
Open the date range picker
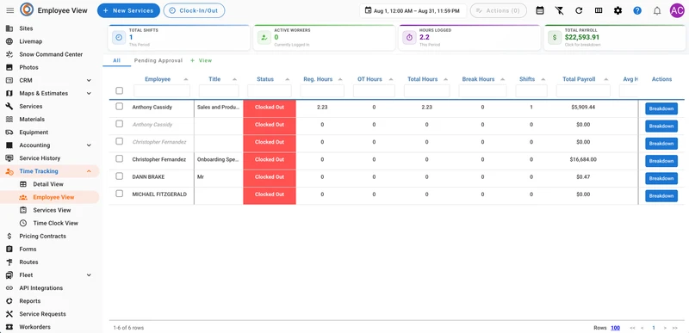point(413,10)
